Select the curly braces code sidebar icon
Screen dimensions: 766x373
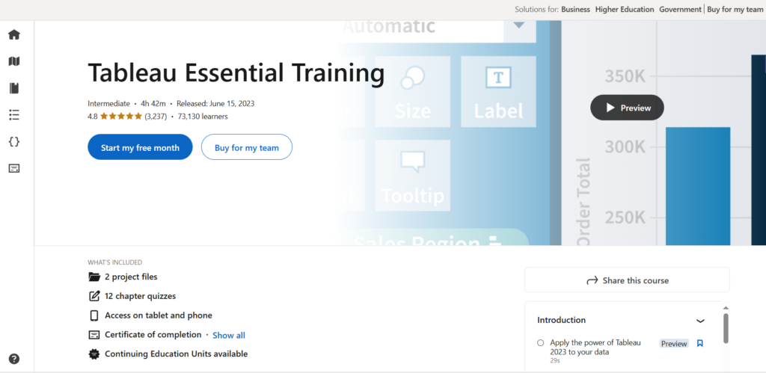pyautogui.click(x=14, y=141)
